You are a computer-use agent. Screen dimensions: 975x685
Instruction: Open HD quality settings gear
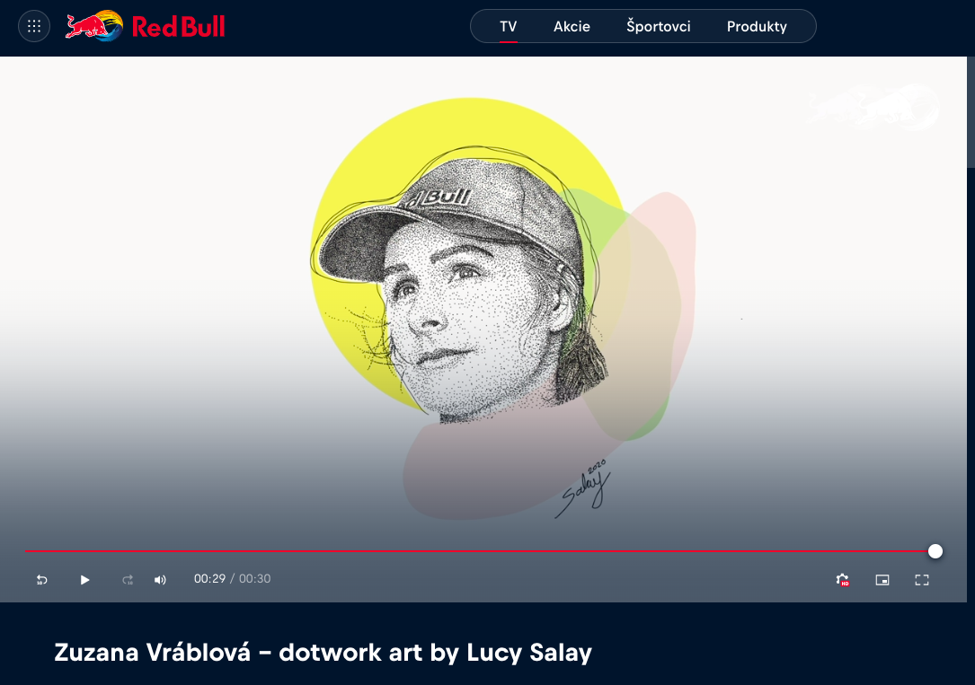843,579
